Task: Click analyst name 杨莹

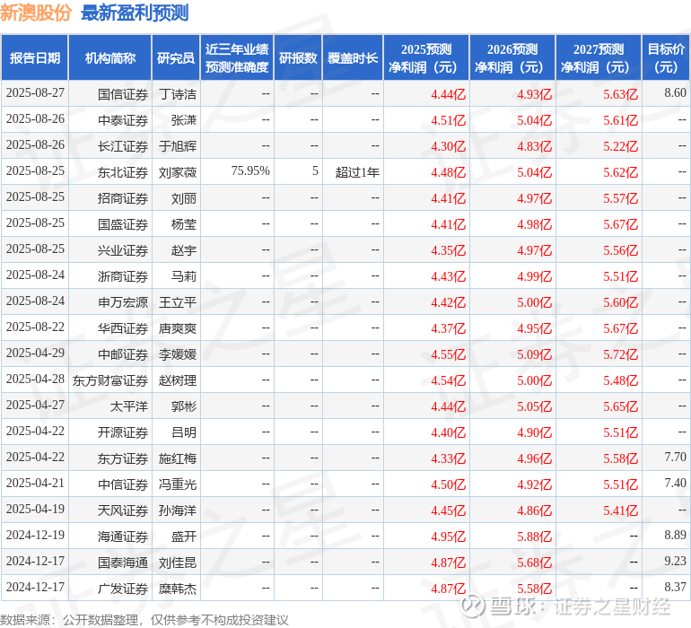Action: click(184, 224)
